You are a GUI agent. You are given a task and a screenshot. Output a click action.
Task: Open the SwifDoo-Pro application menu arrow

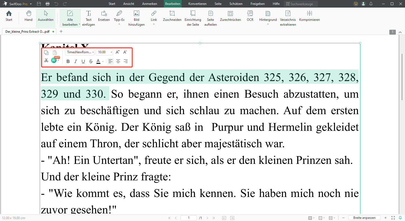tap(31, 4)
